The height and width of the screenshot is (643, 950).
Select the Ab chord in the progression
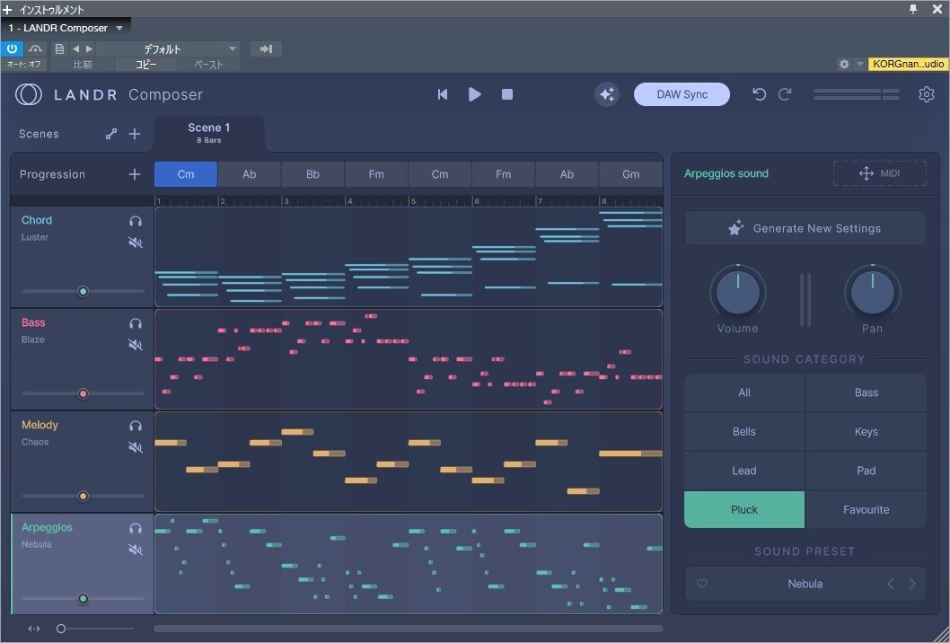(249, 174)
